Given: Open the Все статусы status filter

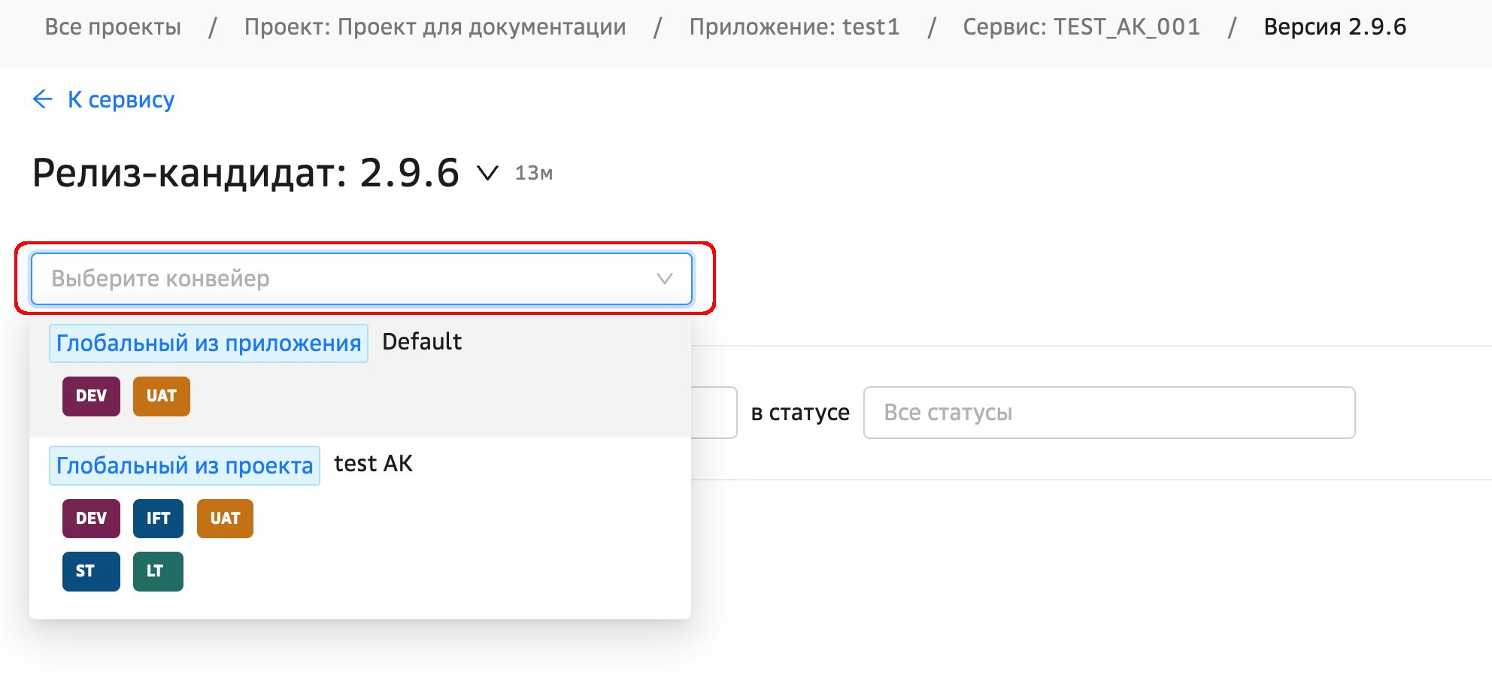Looking at the screenshot, I should (1108, 413).
